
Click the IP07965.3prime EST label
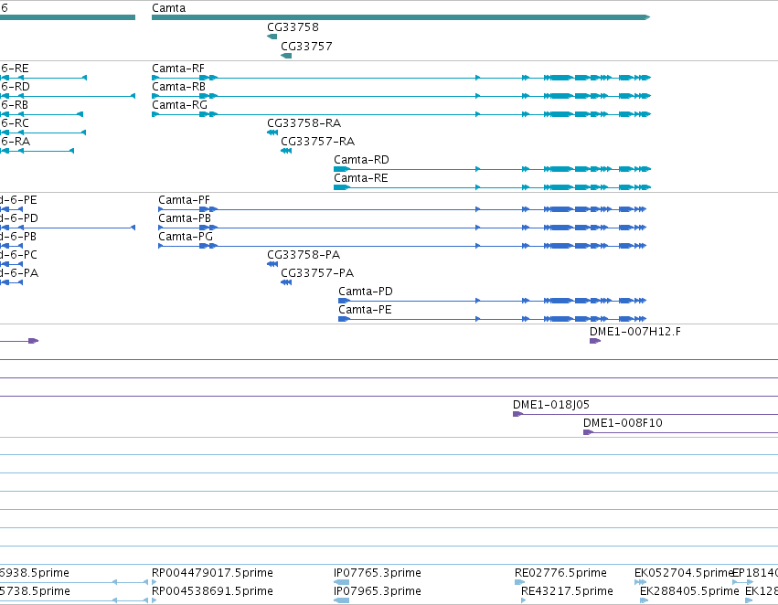click(378, 591)
